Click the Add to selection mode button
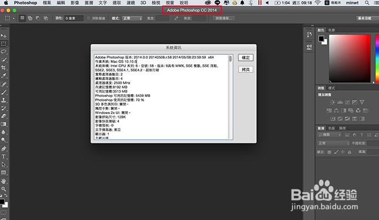The image size is (379, 220). point(30,18)
